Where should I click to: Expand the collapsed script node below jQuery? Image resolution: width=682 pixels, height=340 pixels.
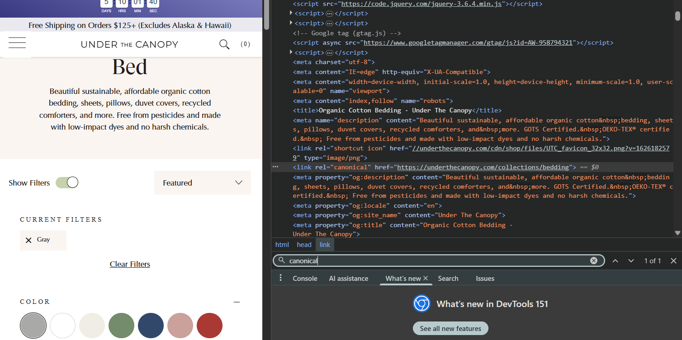pyautogui.click(x=291, y=14)
